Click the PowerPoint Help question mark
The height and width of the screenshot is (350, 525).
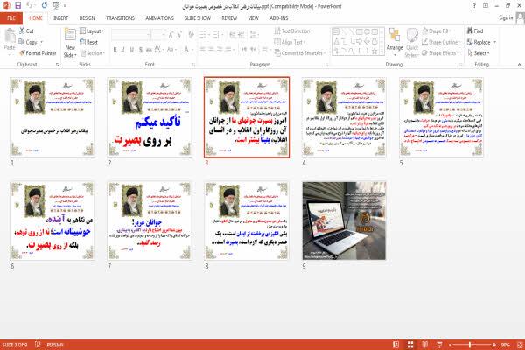pyautogui.click(x=474, y=5)
